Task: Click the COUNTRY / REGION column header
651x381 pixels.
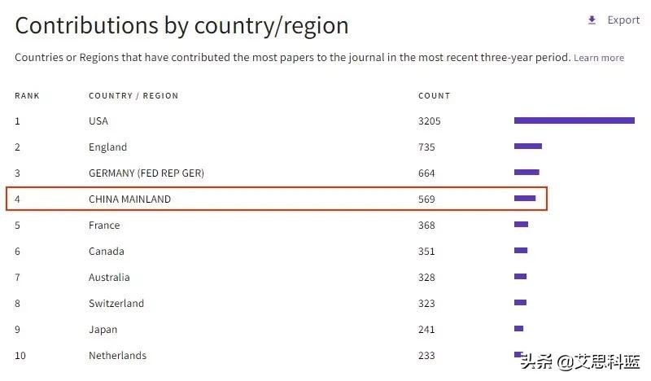Action: [x=133, y=96]
